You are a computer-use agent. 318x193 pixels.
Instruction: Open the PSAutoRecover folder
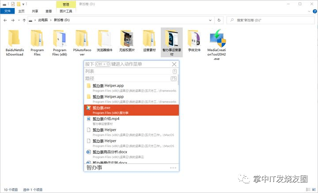pyautogui.click(x=82, y=43)
